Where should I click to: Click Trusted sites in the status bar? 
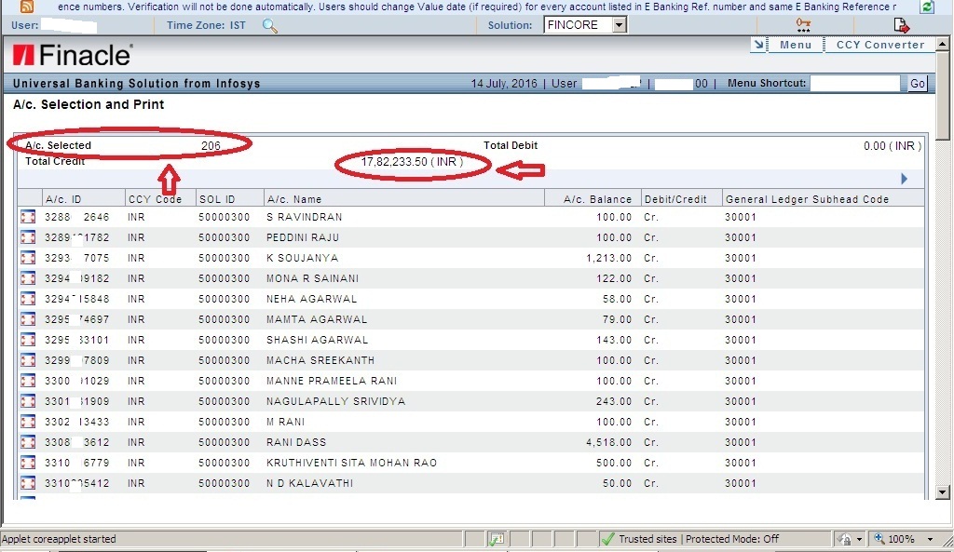coord(647,538)
